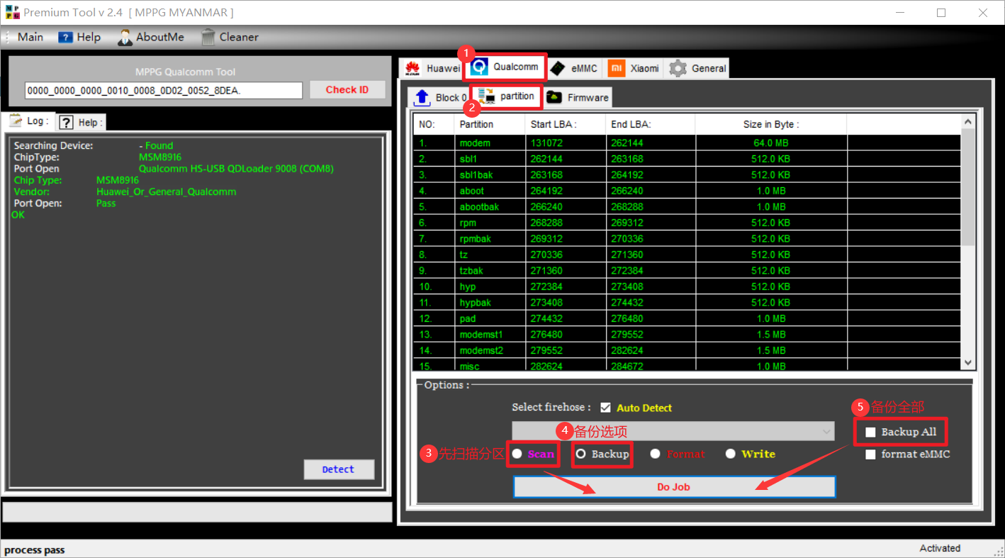1005x558 pixels.
Task: Select the modem partition name
Action: (475, 143)
